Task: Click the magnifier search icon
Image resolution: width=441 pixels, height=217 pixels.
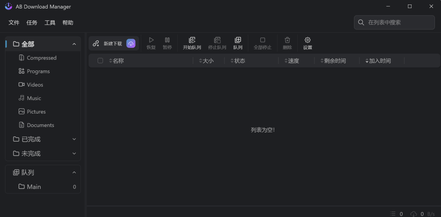Action: 361,22
